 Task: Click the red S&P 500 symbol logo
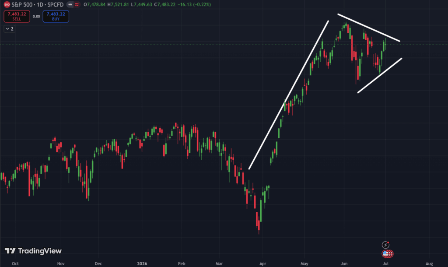coord(7,4)
